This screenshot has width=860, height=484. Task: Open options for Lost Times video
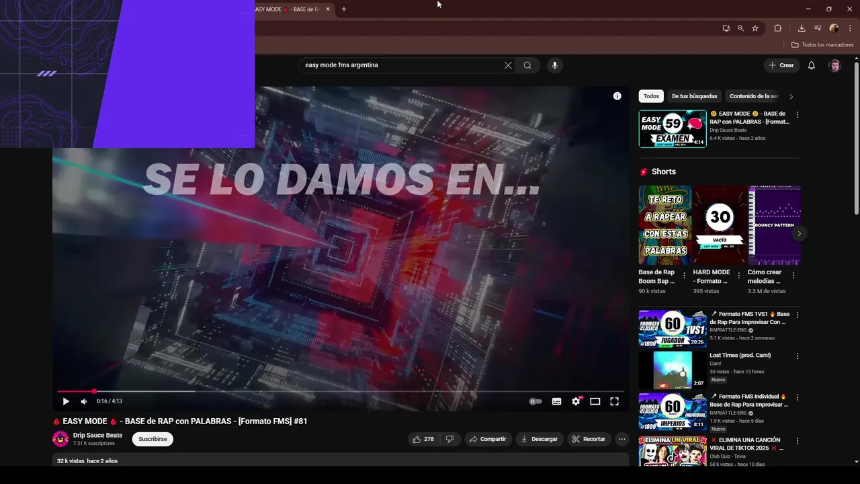(x=798, y=356)
